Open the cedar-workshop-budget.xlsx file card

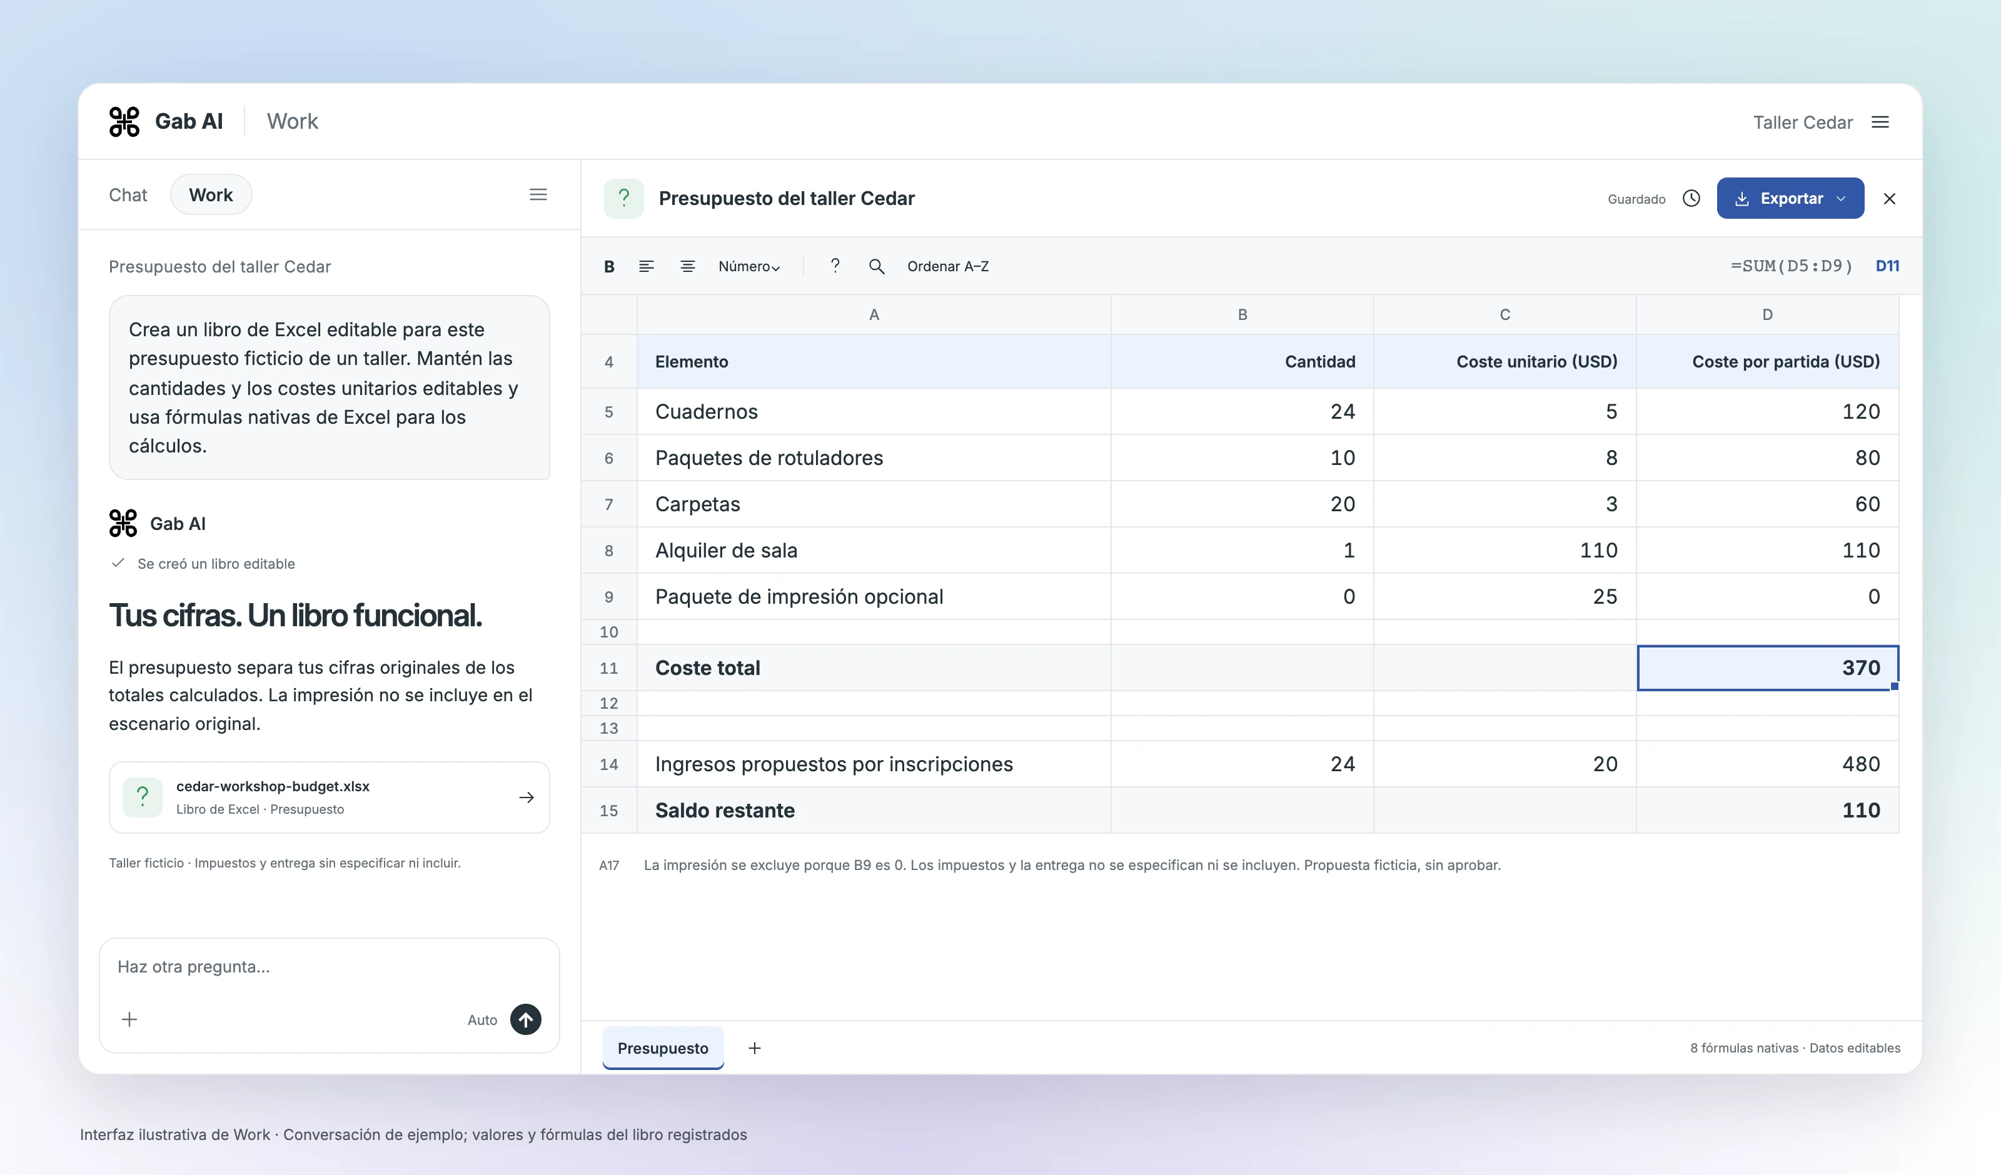tap(330, 797)
